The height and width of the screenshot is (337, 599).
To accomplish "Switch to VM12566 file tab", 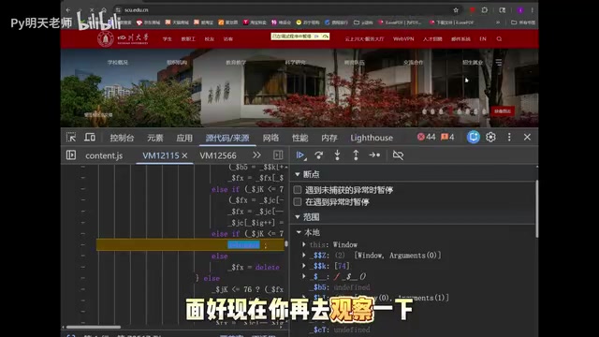I will coord(218,155).
